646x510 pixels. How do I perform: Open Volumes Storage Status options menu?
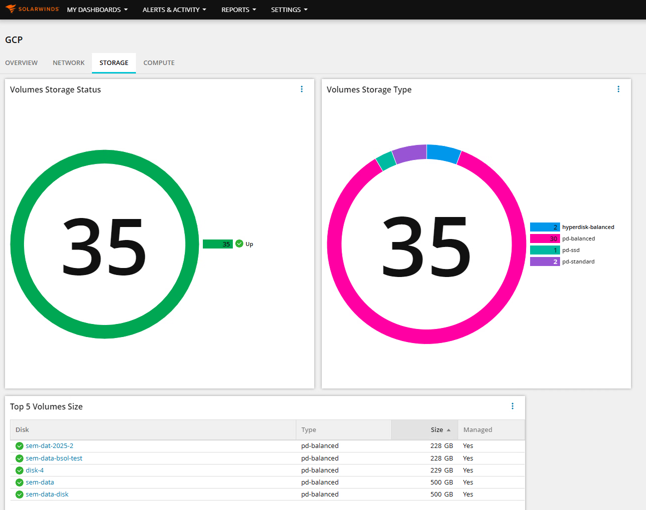tap(302, 89)
